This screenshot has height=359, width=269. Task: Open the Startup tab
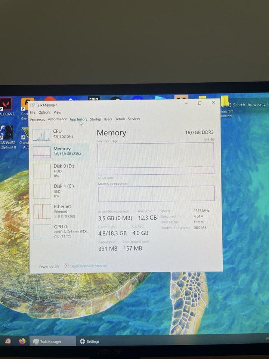[95, 119]
